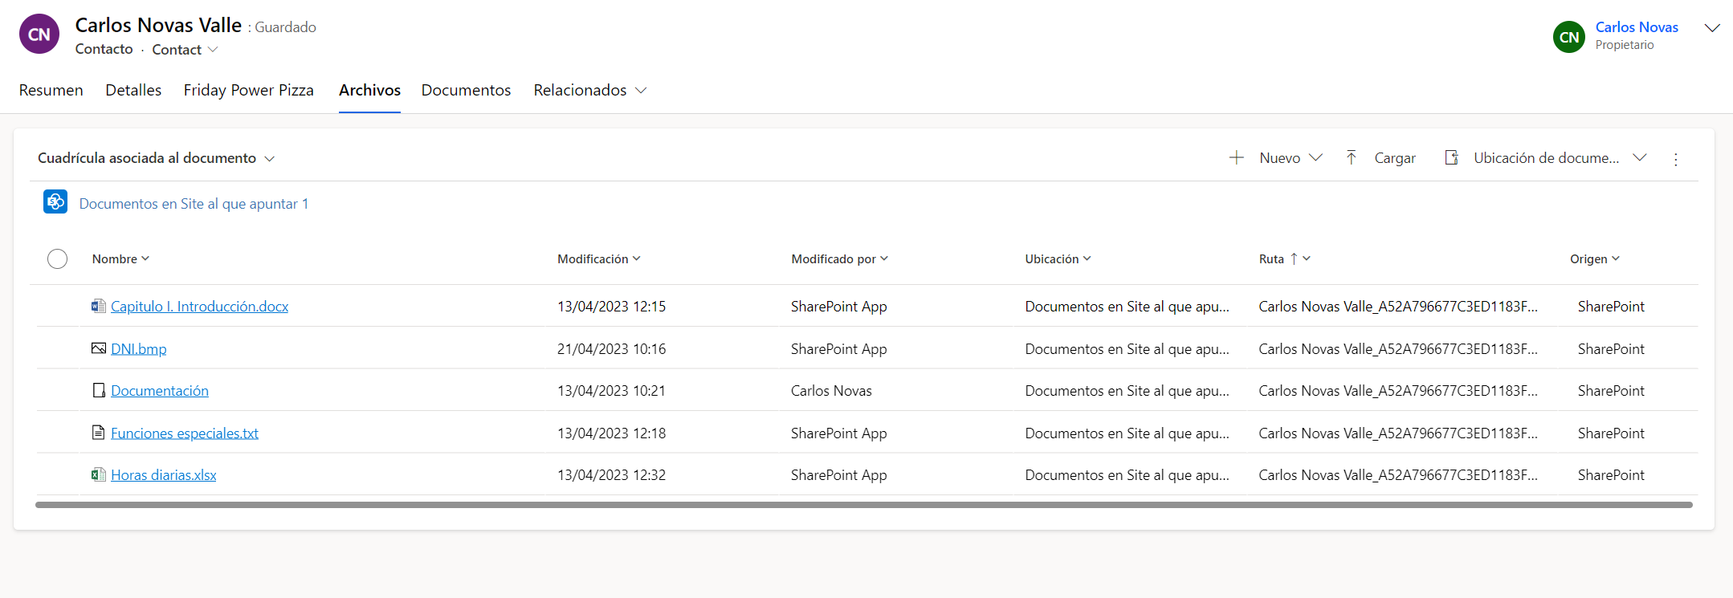Click the SharePoint site icon

[x=55, y=202]
